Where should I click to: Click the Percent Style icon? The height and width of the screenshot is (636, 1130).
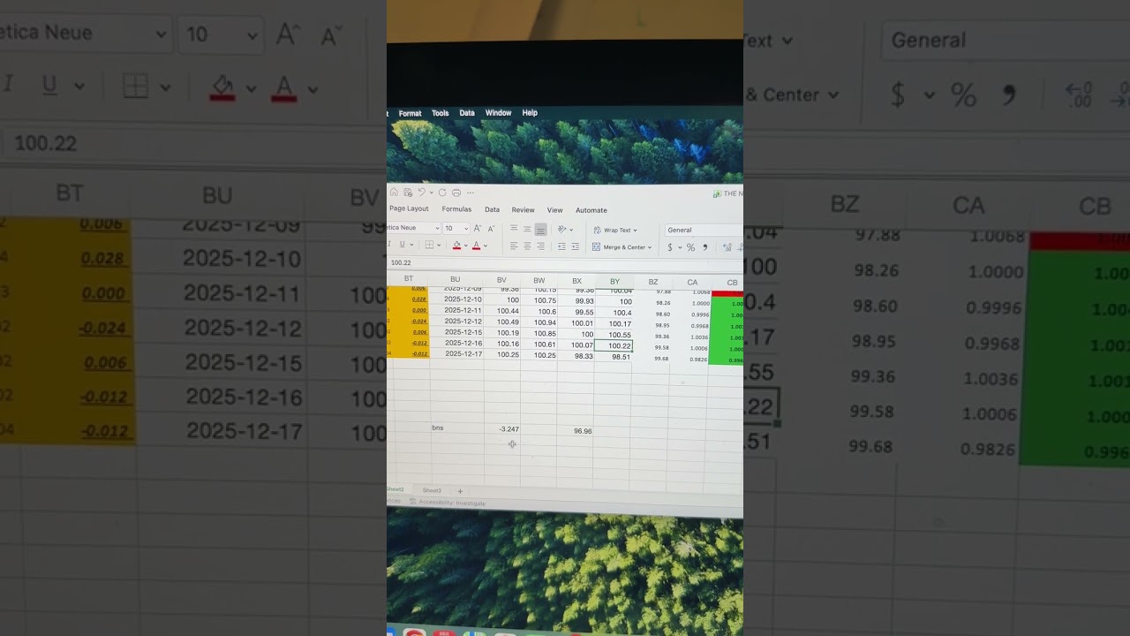(x=690, y=247)
